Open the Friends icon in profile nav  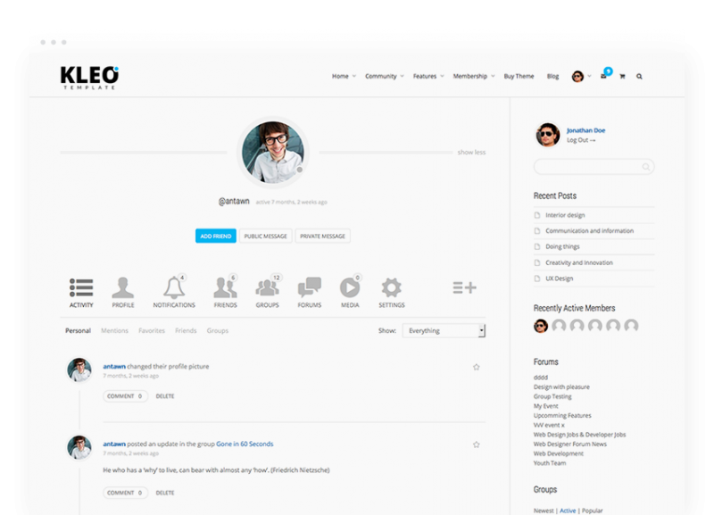pos(225,287)
